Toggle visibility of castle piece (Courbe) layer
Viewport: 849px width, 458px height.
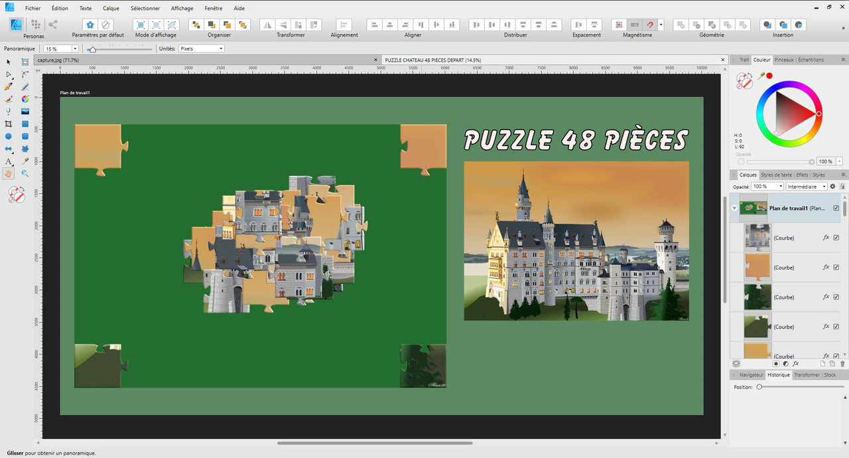(836, 238)
